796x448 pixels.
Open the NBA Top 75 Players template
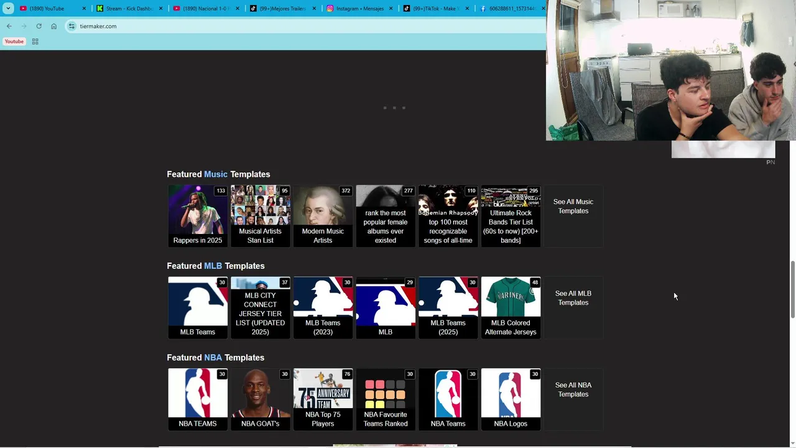323,399
